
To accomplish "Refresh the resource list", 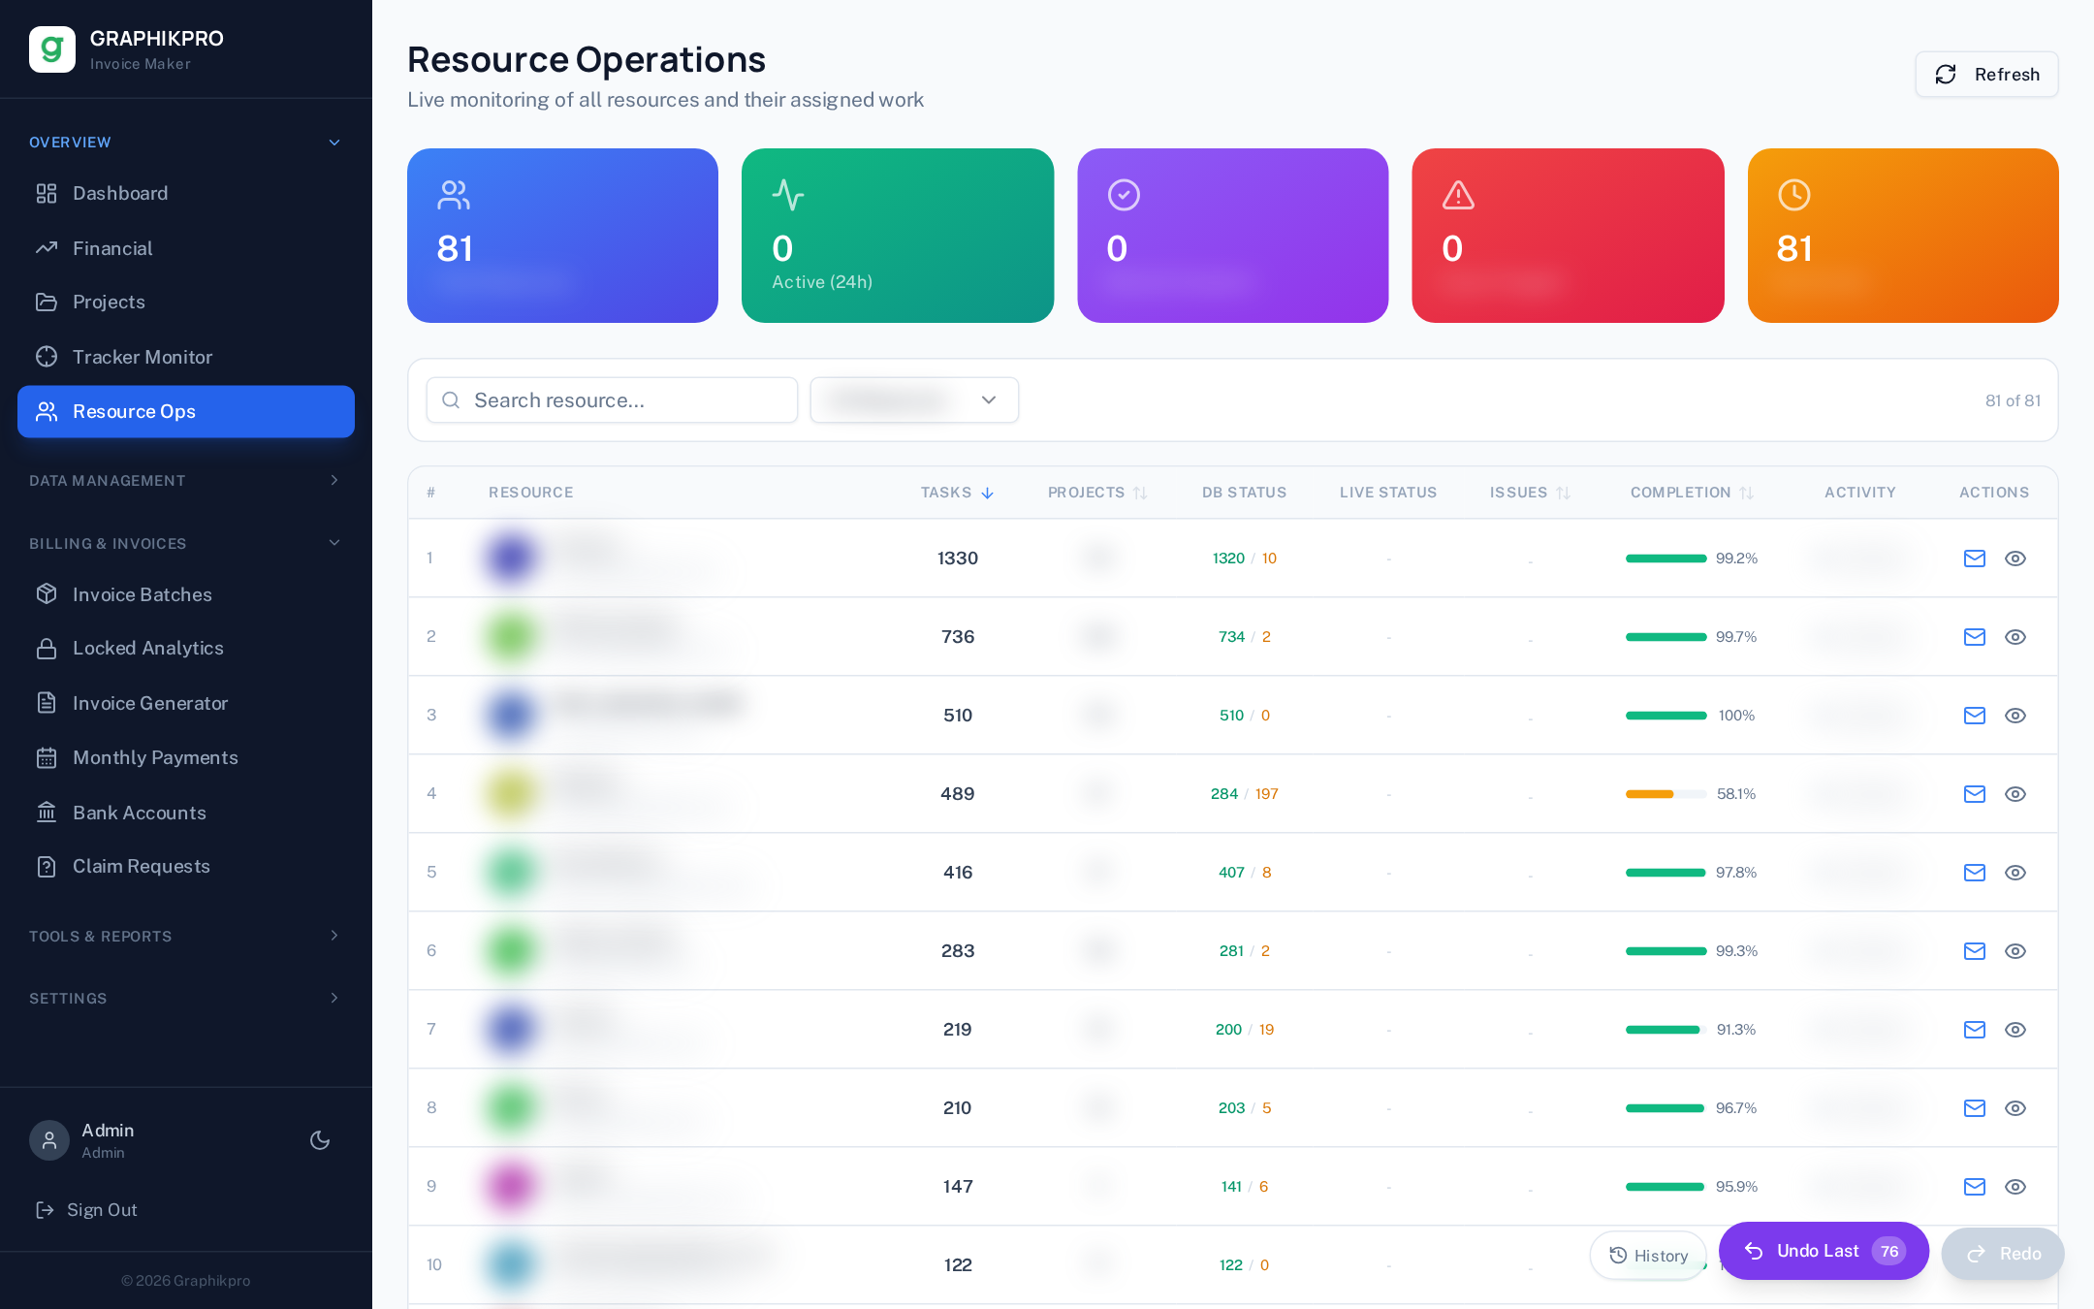I will pyautogui.click(x=1986, y=75).
